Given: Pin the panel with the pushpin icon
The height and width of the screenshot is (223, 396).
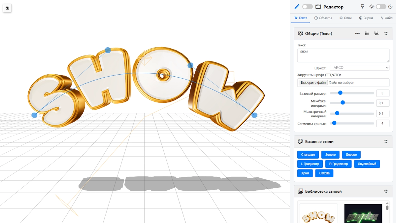Looking at the screenshot, I should point(362,7).
